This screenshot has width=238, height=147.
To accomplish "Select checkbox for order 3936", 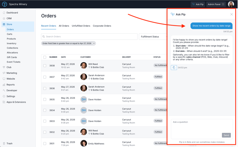I will point(45,88).
